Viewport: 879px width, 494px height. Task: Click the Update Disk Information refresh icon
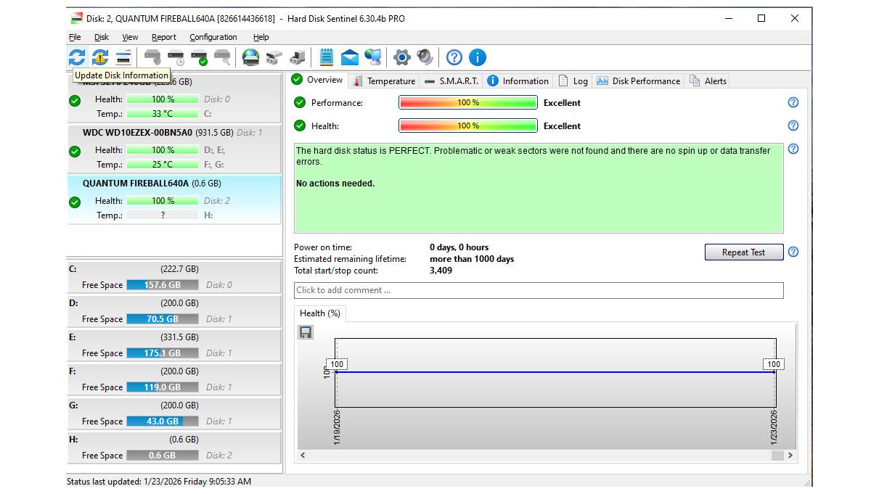tap(77, 57)
